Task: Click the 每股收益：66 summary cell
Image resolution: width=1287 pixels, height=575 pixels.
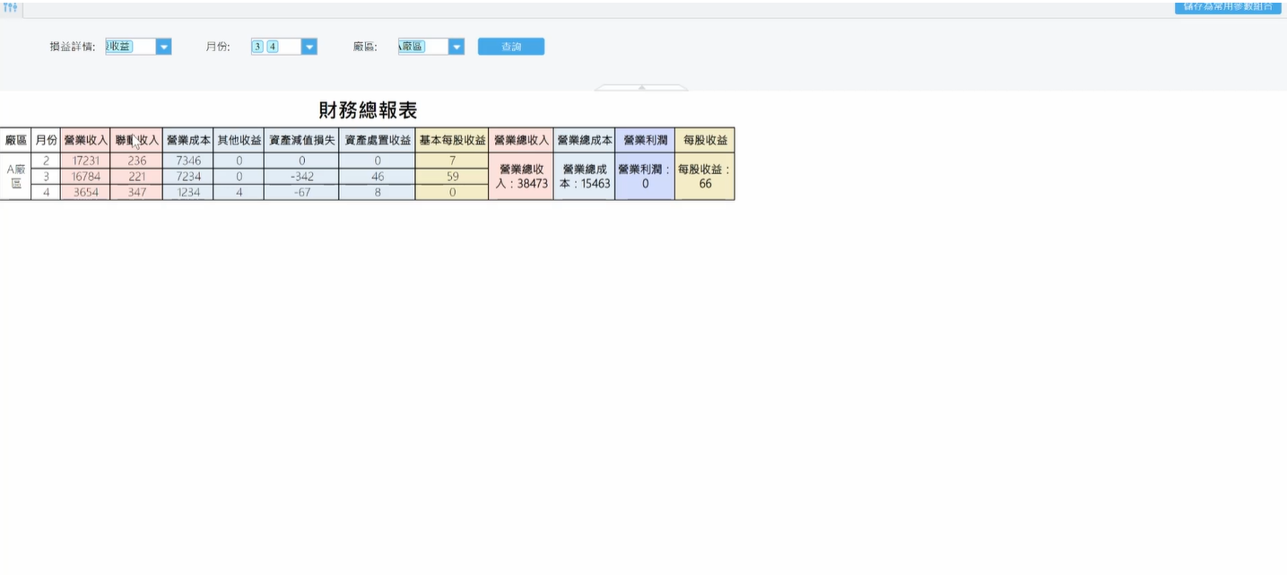Action: (x=705, y=176)
